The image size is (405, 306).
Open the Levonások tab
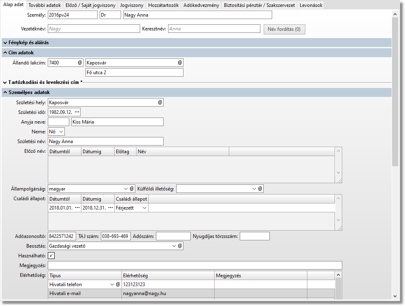(x=311, y=5)
